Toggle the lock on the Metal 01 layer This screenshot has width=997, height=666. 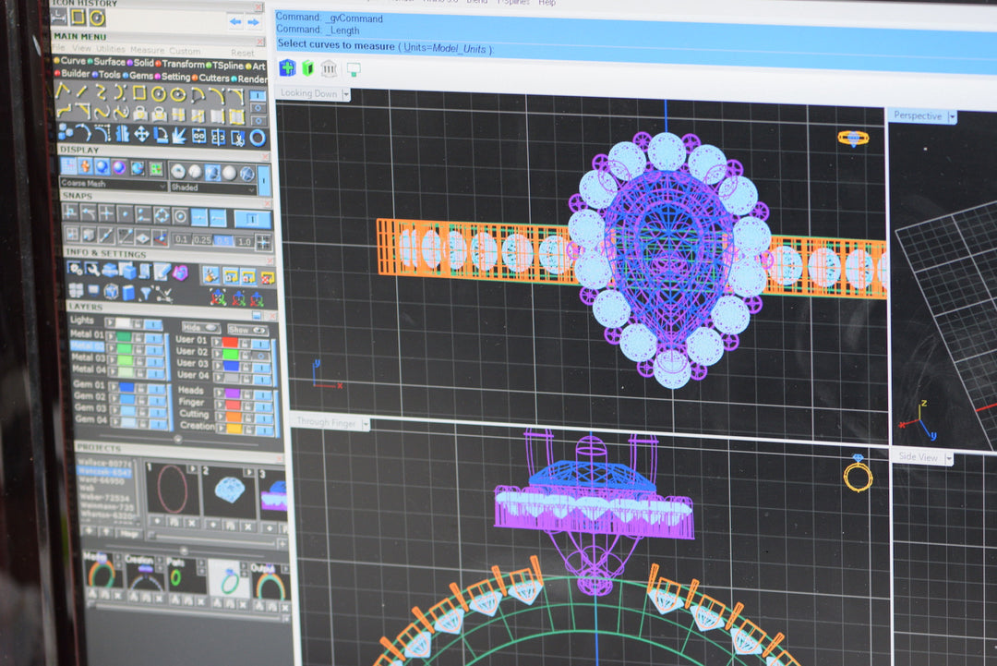(138, 337)
